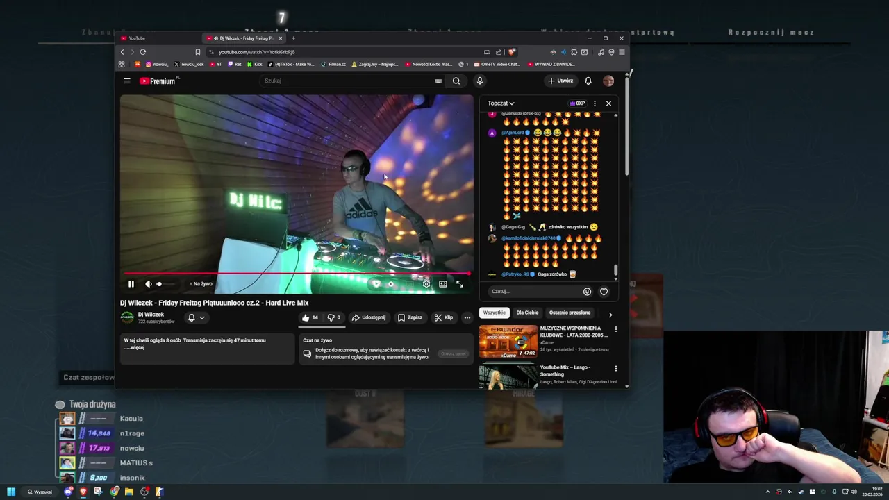889x500 pixels.
Task: Expand the Topczat chat mode dropdown
Action: 501,103
